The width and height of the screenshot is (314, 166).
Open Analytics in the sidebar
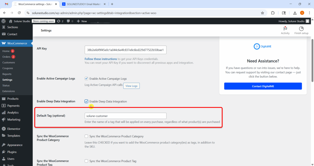pos(13,113)
